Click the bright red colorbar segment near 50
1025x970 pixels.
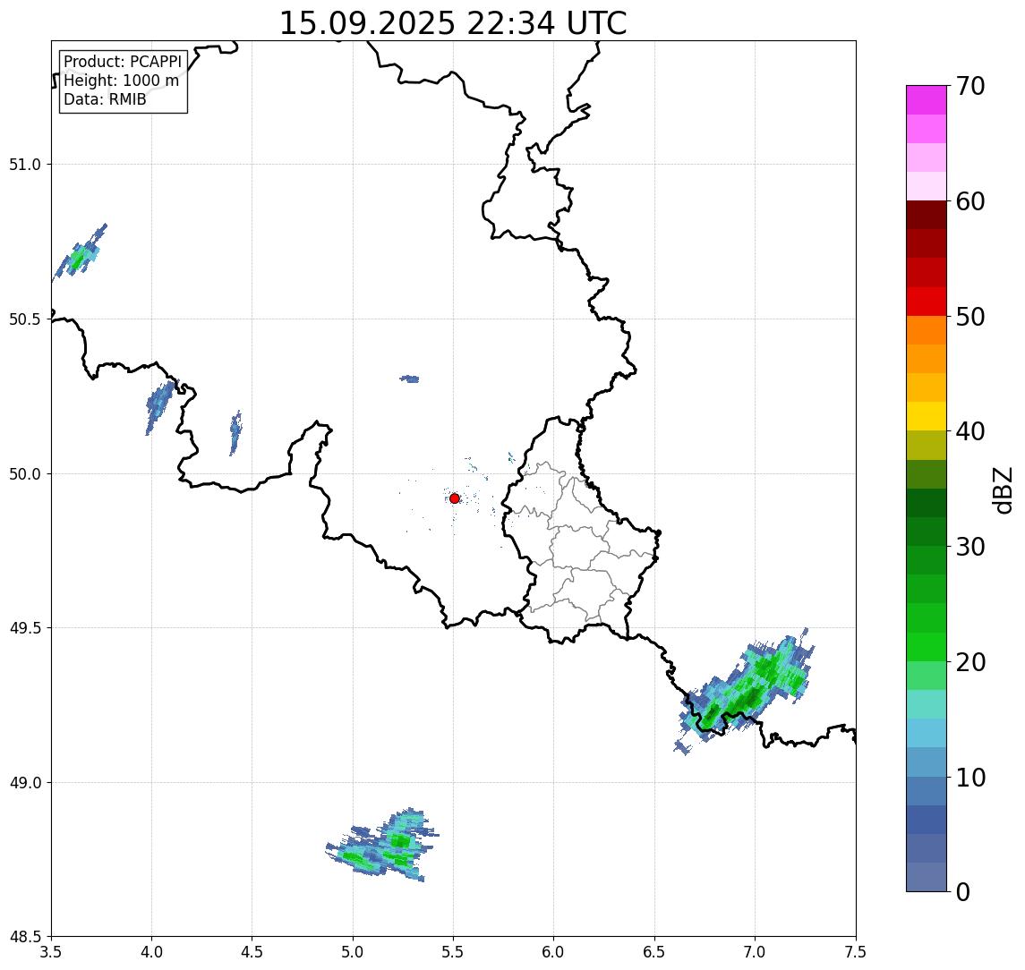[927, 302]
